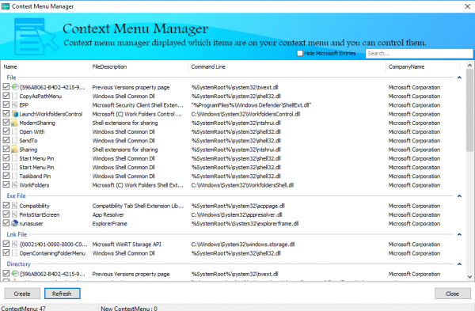Click the vertical scrollbar down arrow
Screen dimensions: 475x311
pos(469,276)
